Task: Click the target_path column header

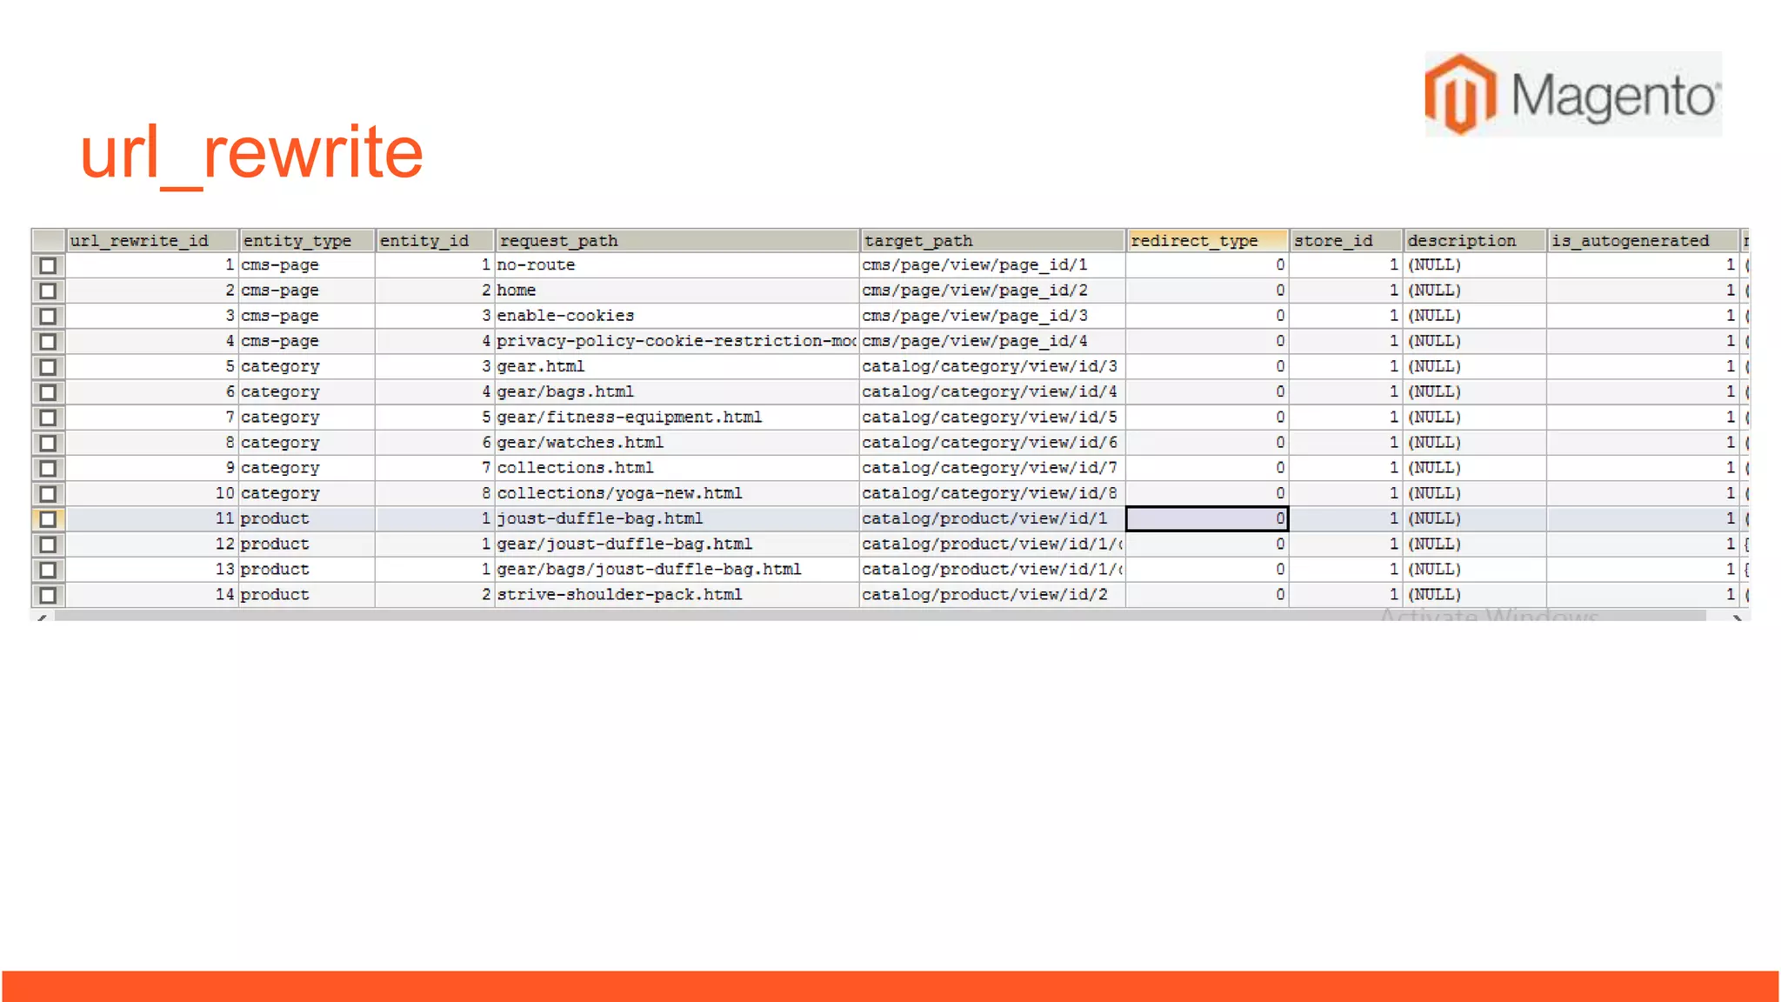Action: coord(992,241)
